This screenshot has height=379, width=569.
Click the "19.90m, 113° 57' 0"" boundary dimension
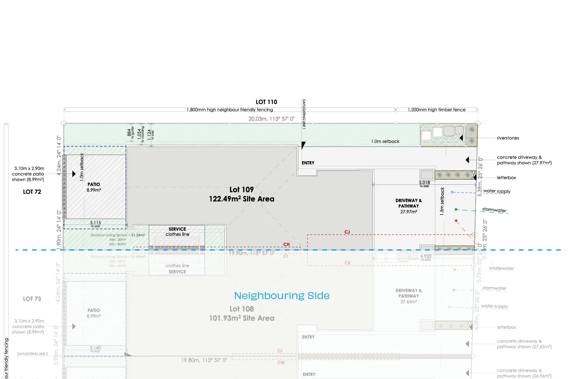click(x=252, y=253)
